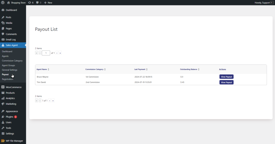Sort table by Commission Category arrows
275x144 pixels.
[105, 69]
